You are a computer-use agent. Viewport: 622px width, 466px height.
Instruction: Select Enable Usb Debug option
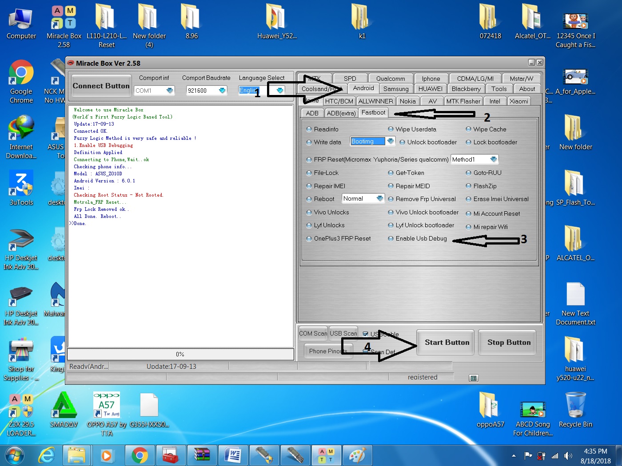tap(417, 238)
